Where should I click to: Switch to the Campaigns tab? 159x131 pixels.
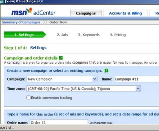point(86,13)
